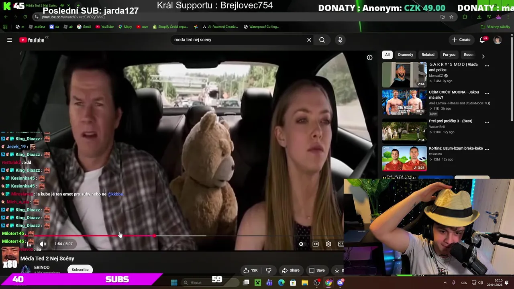Select the All filter chip
Screen dimensions: 514x289
pos(387,55)
